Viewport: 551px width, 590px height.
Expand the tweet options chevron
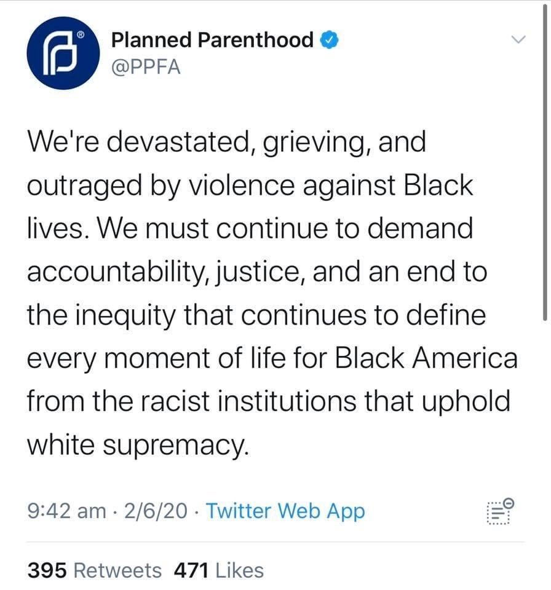pos(520,40)
